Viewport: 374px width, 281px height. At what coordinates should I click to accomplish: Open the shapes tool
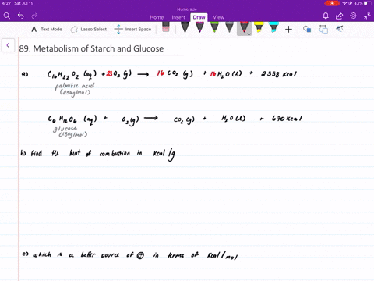[307, 29]
